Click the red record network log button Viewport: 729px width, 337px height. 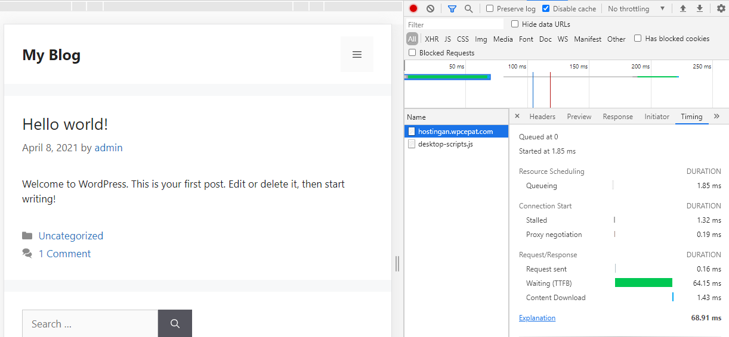(x=413, y=9)
